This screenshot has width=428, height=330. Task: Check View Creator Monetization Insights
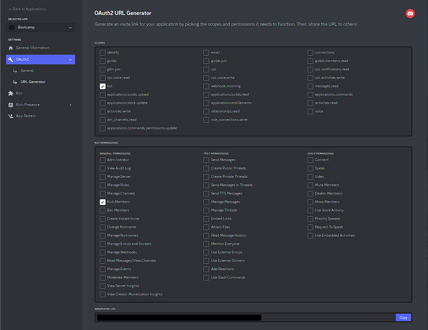pyautogui.click(x=103, y=295)
